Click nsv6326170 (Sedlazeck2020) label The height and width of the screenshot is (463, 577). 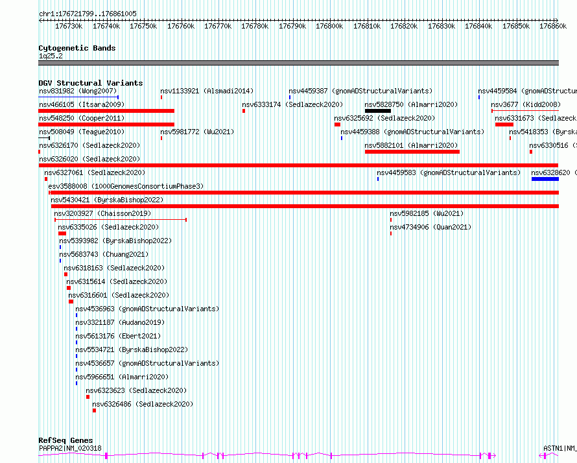point(89,145)
